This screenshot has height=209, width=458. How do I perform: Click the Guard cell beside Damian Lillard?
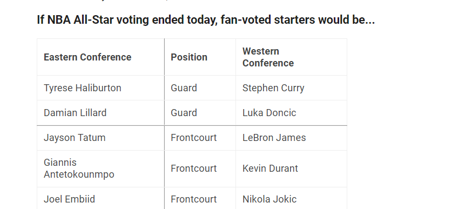pyautogui.click(x=200, y=113)
